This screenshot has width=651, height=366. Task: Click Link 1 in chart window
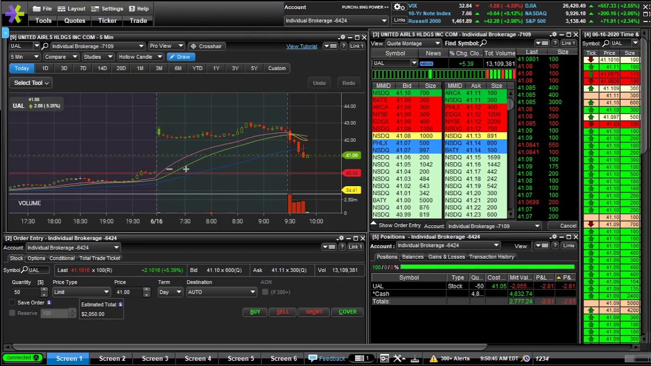click(x=357, y=46)
